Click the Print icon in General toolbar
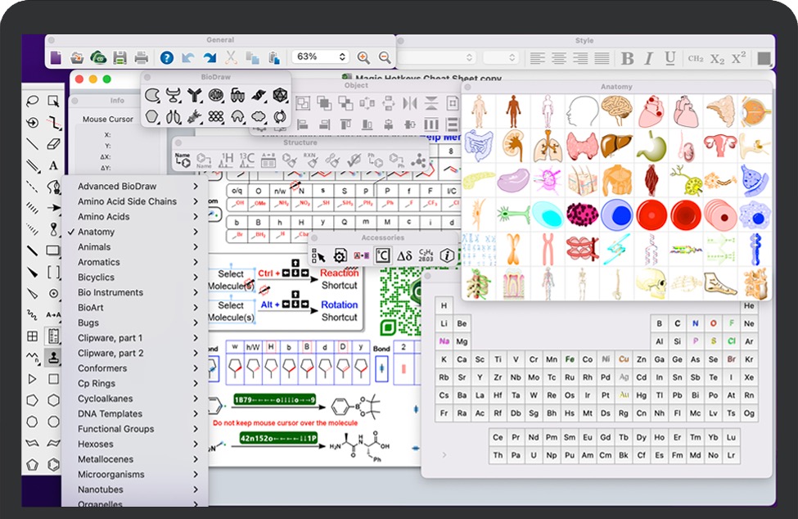798x519 pixels. click(142, 57)
